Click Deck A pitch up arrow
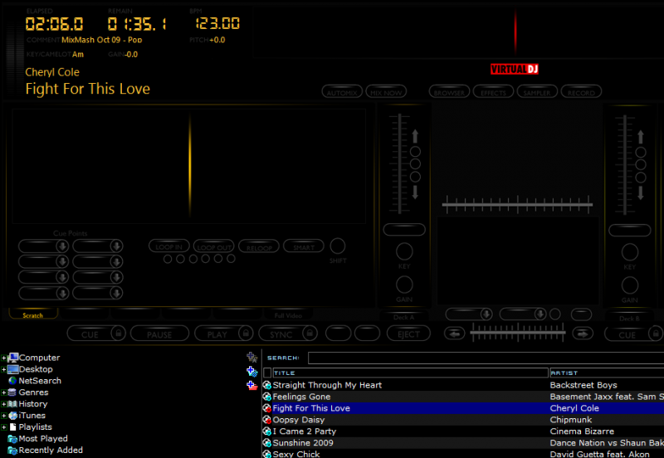 click(415, 136)
